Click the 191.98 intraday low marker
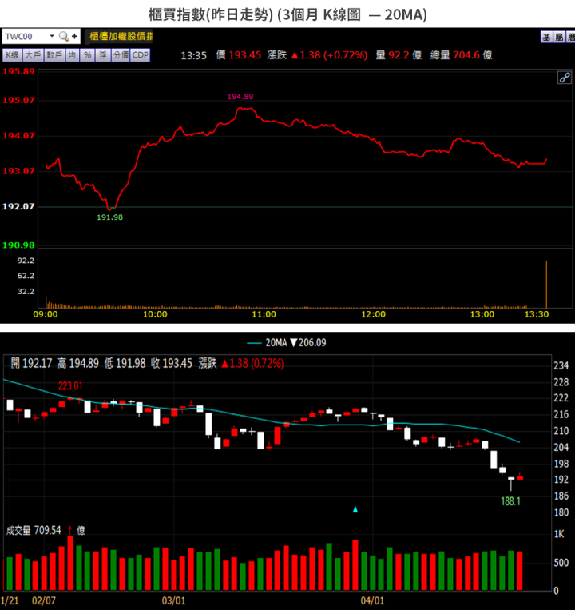This screenshot has height=610, width=575. pos(109,217)
